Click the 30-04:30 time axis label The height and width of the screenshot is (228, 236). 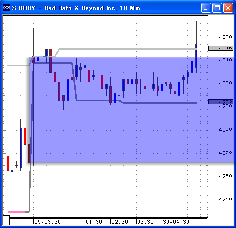(176, 222)
